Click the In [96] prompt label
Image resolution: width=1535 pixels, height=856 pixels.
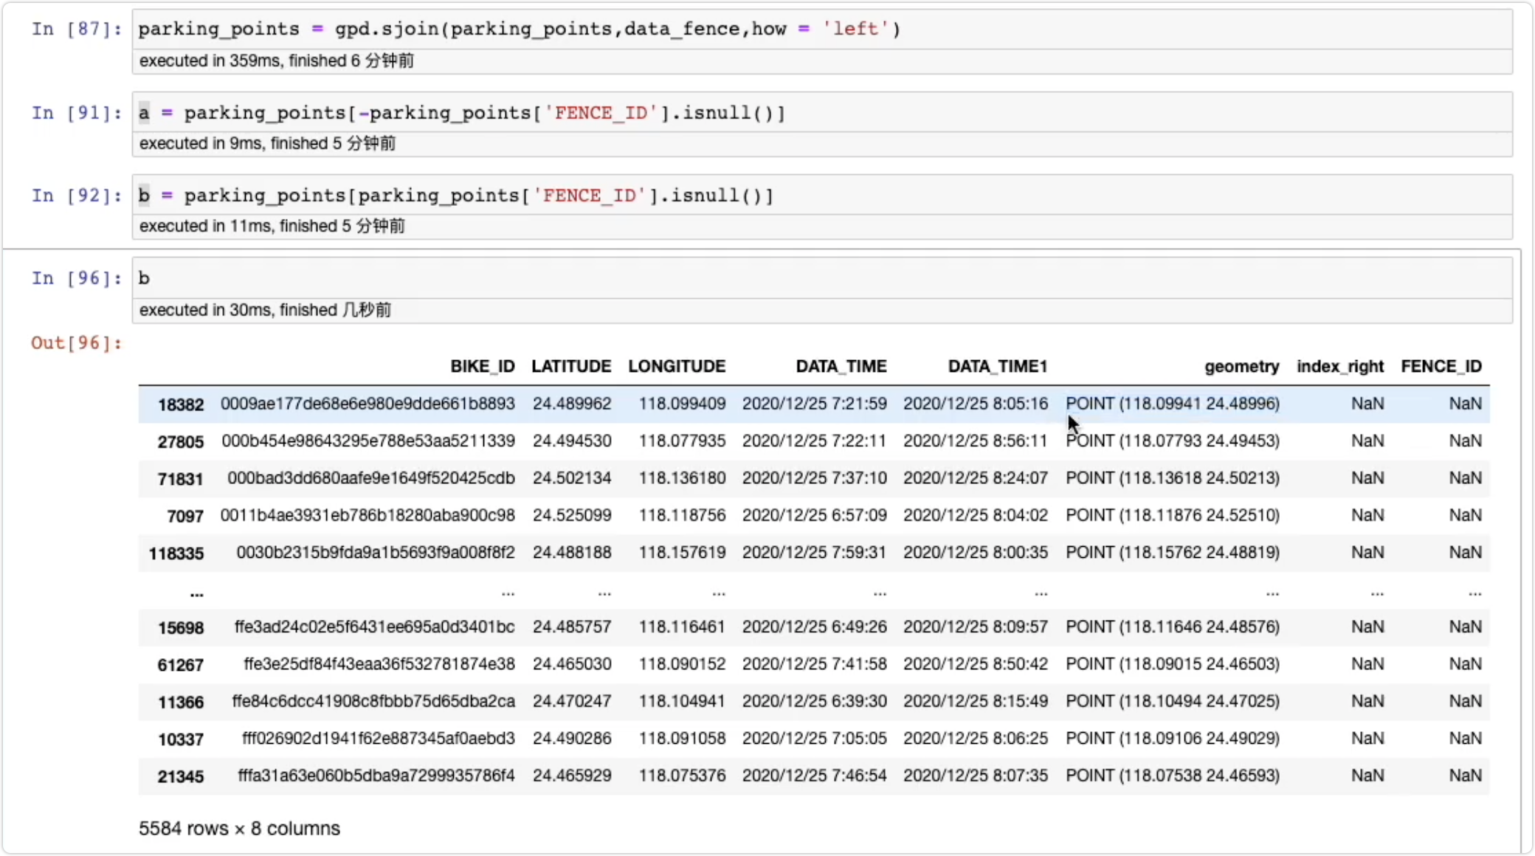[x=77, y=278]
